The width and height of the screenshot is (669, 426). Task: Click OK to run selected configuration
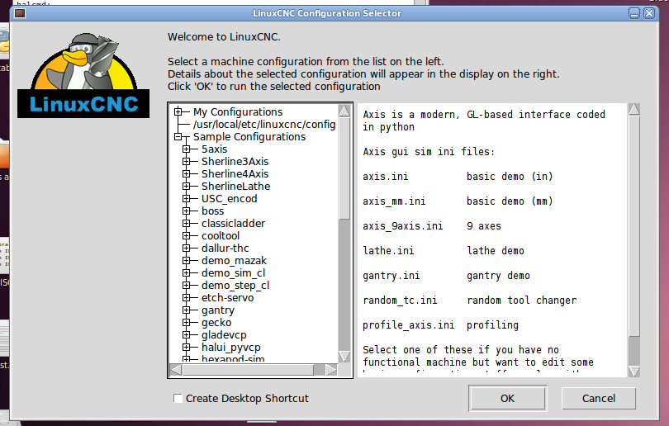click(507, 398)
